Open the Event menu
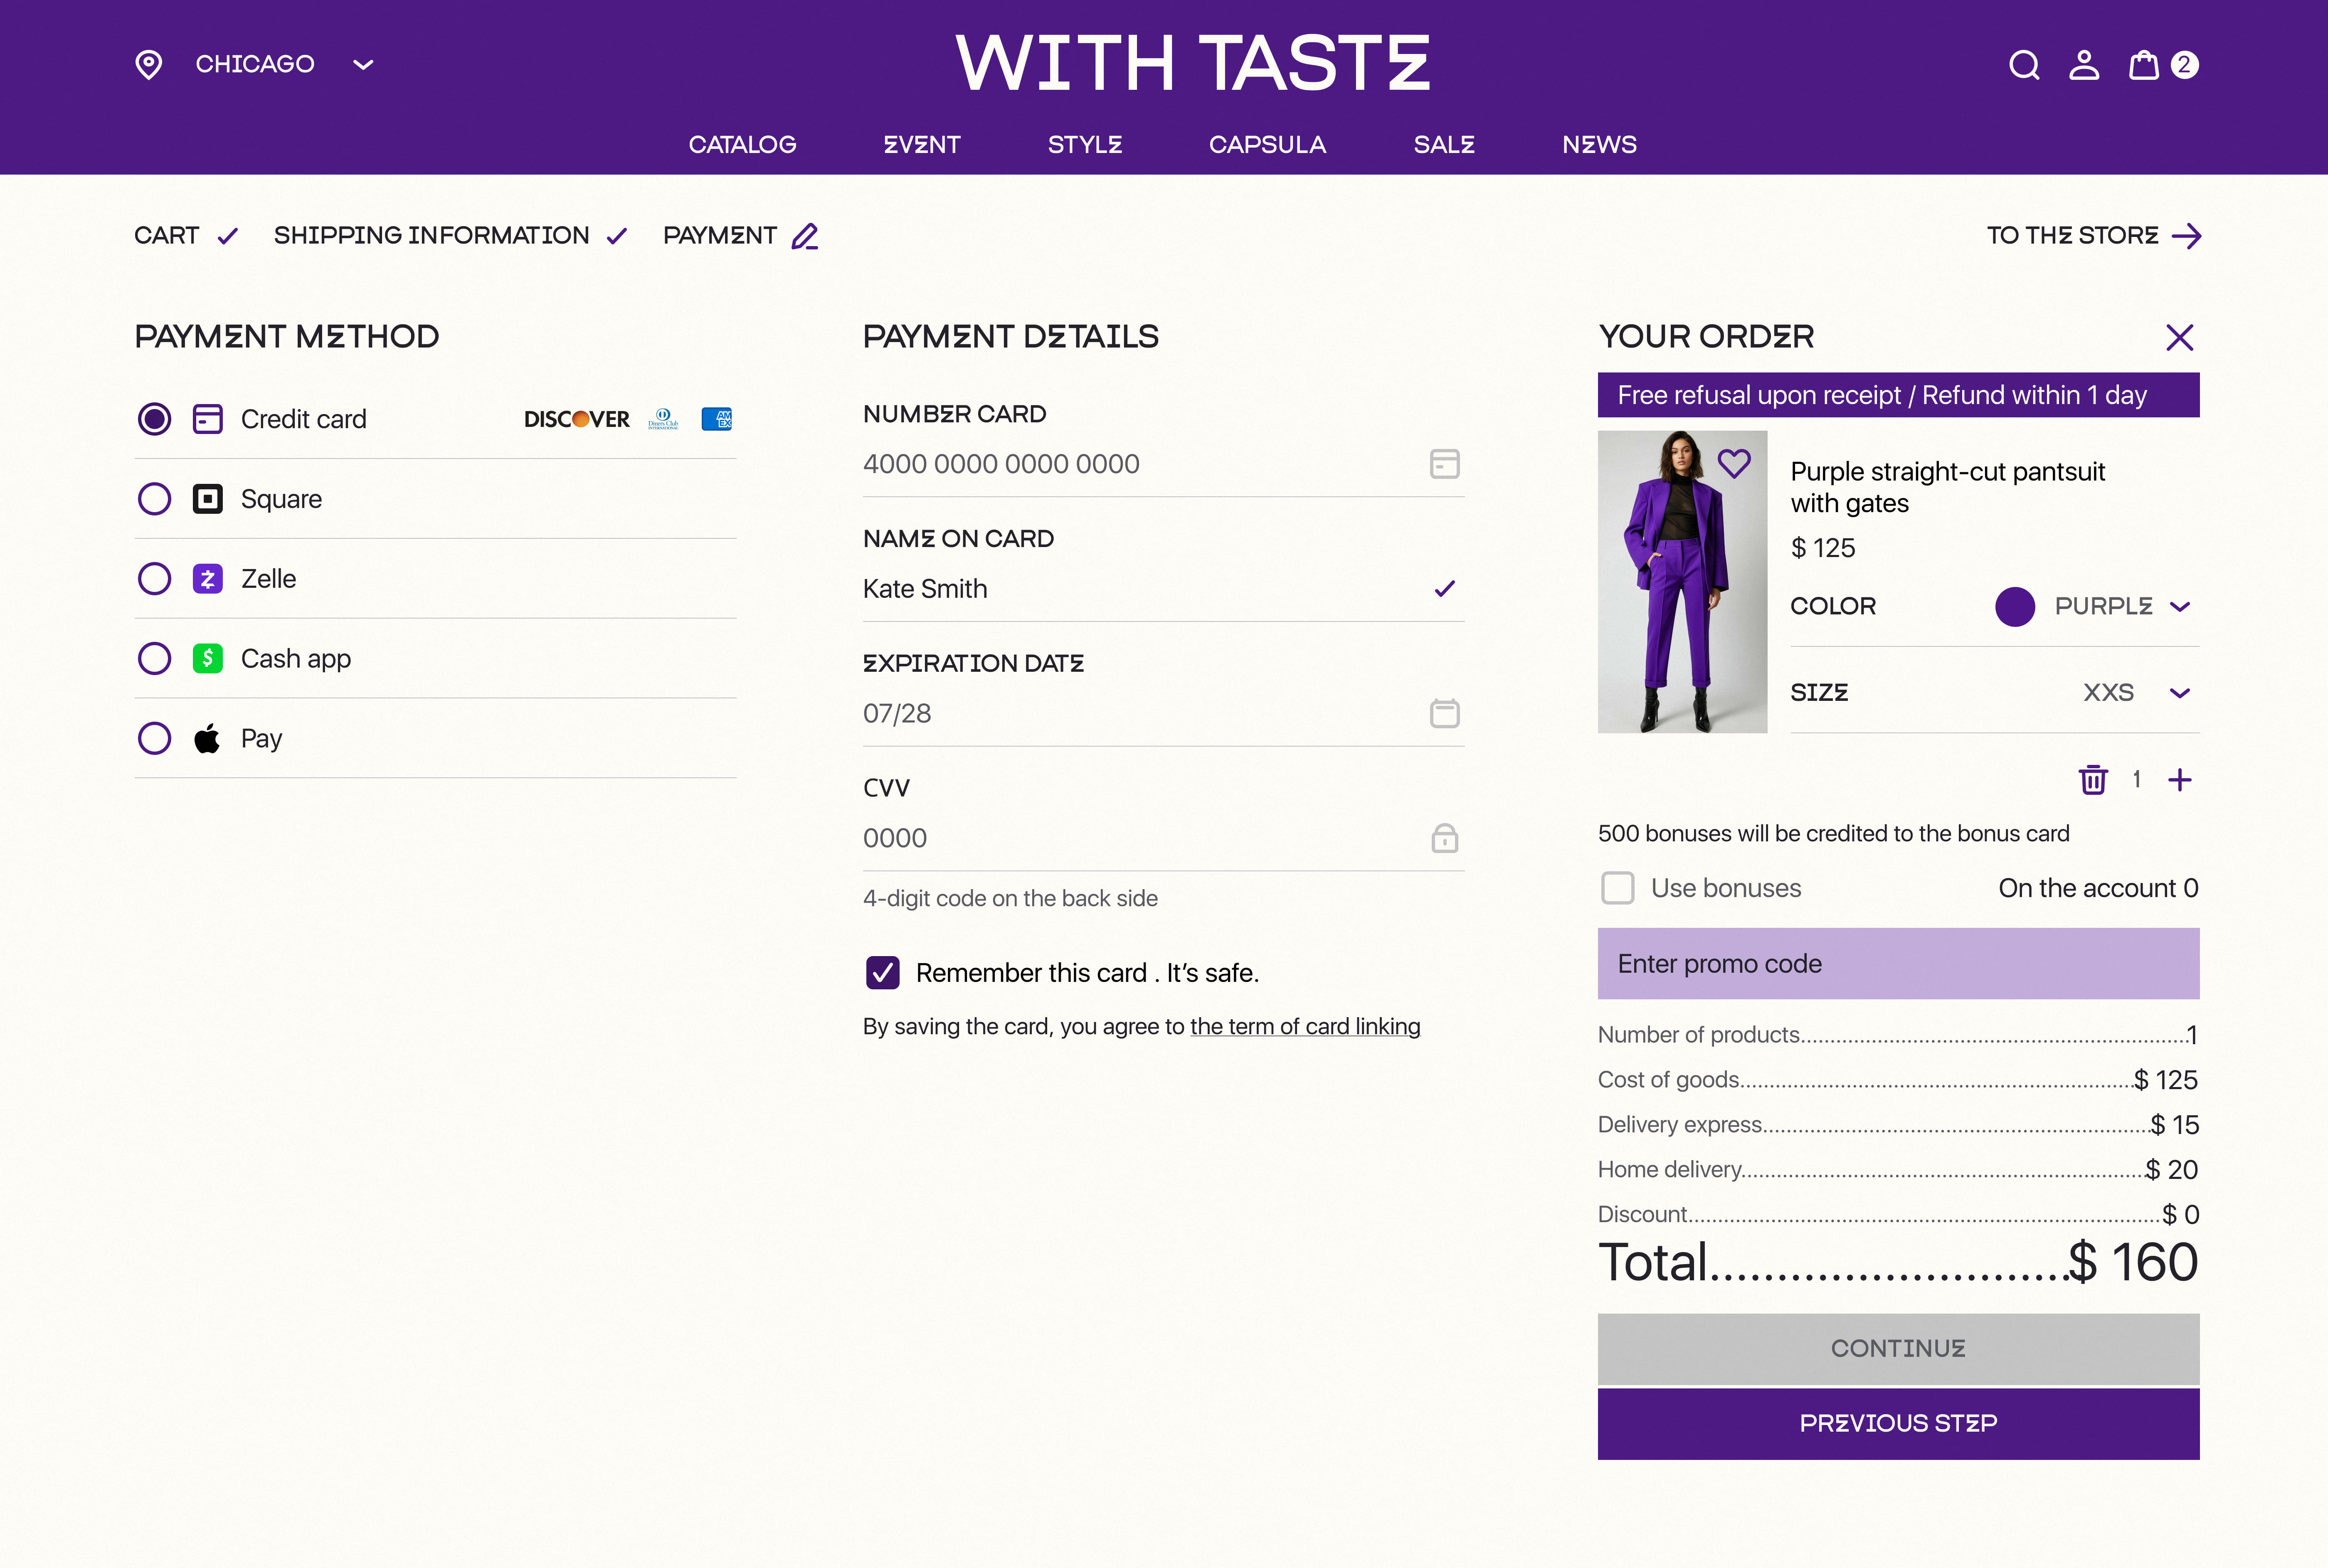This screenshot has width=2328, height=1568. coord(922,145)
